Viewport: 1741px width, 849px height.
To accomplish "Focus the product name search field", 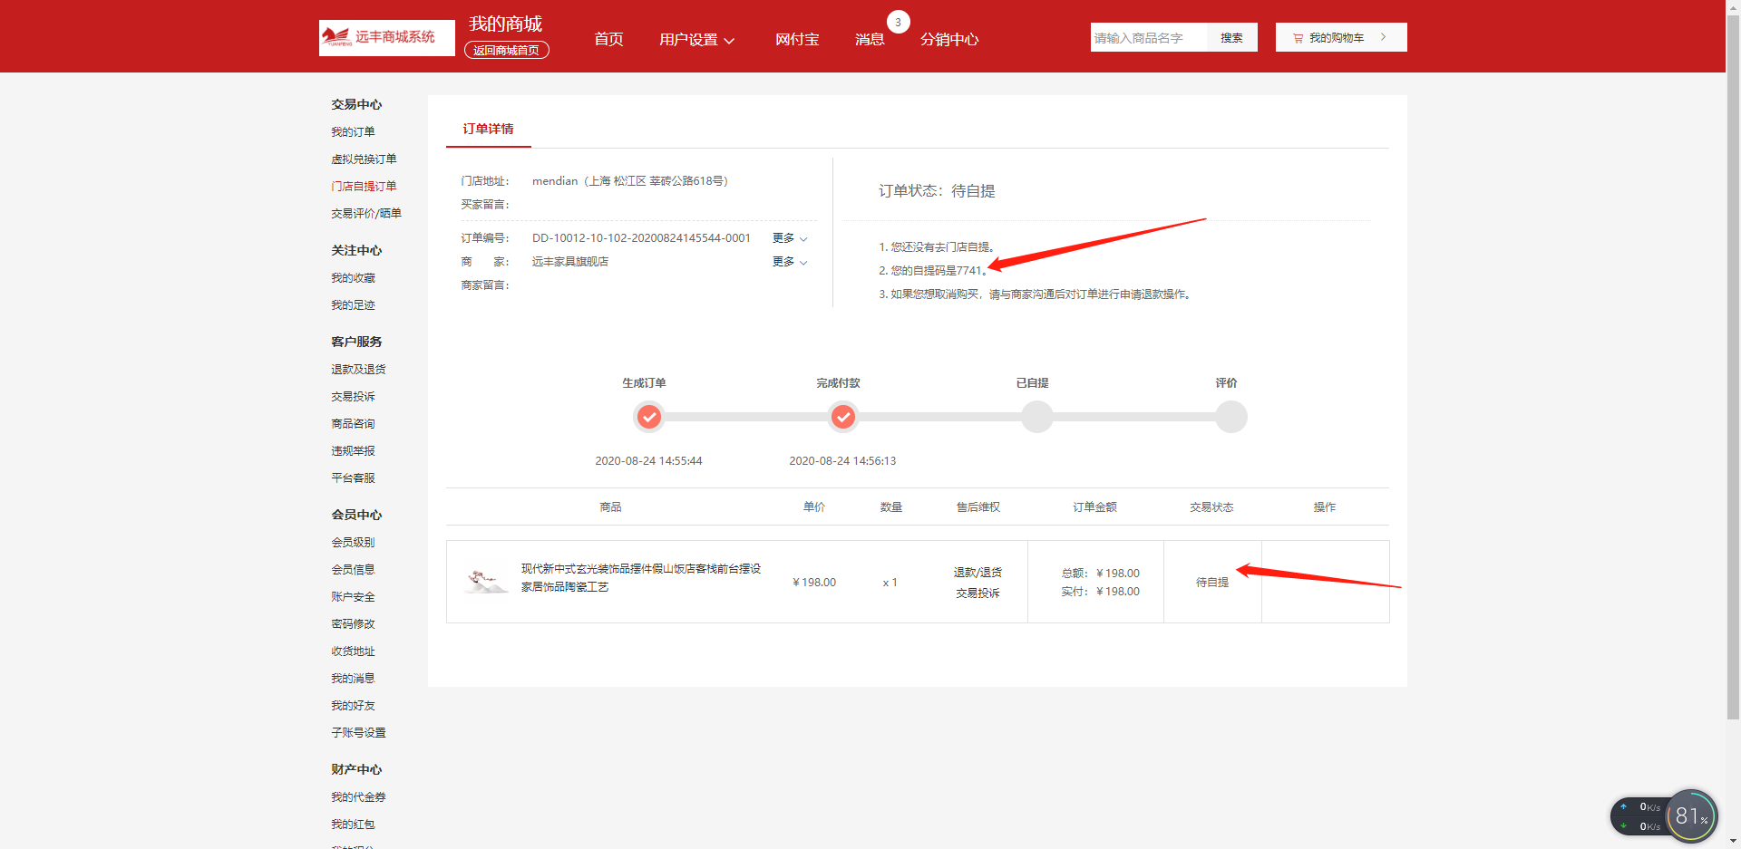I will pos(1149,37).
